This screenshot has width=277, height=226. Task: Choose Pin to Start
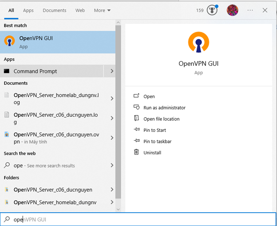[x=155, y=130]
